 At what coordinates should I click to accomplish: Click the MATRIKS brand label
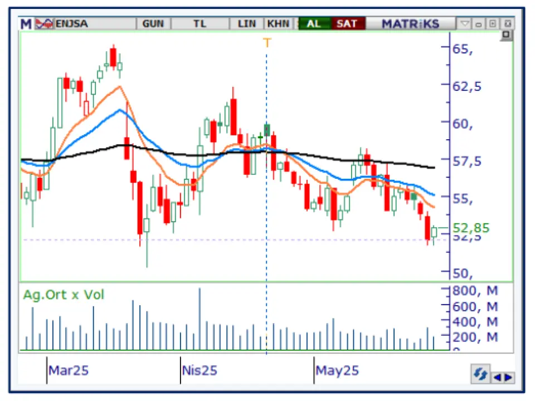(x=410, y=24)
